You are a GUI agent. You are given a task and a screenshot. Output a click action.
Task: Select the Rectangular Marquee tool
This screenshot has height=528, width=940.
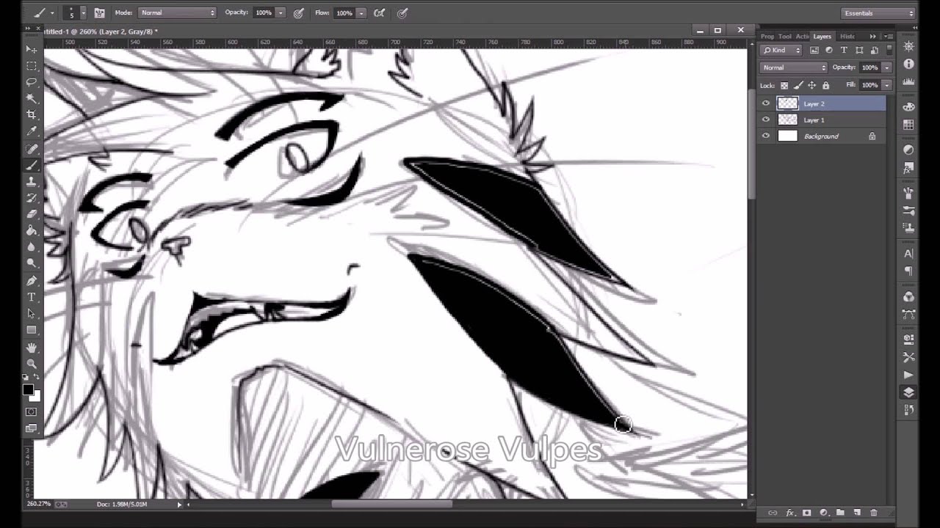coord(32,66)
